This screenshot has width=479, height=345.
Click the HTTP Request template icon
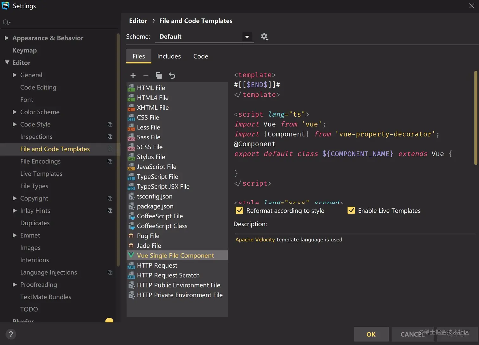[131, 265]
